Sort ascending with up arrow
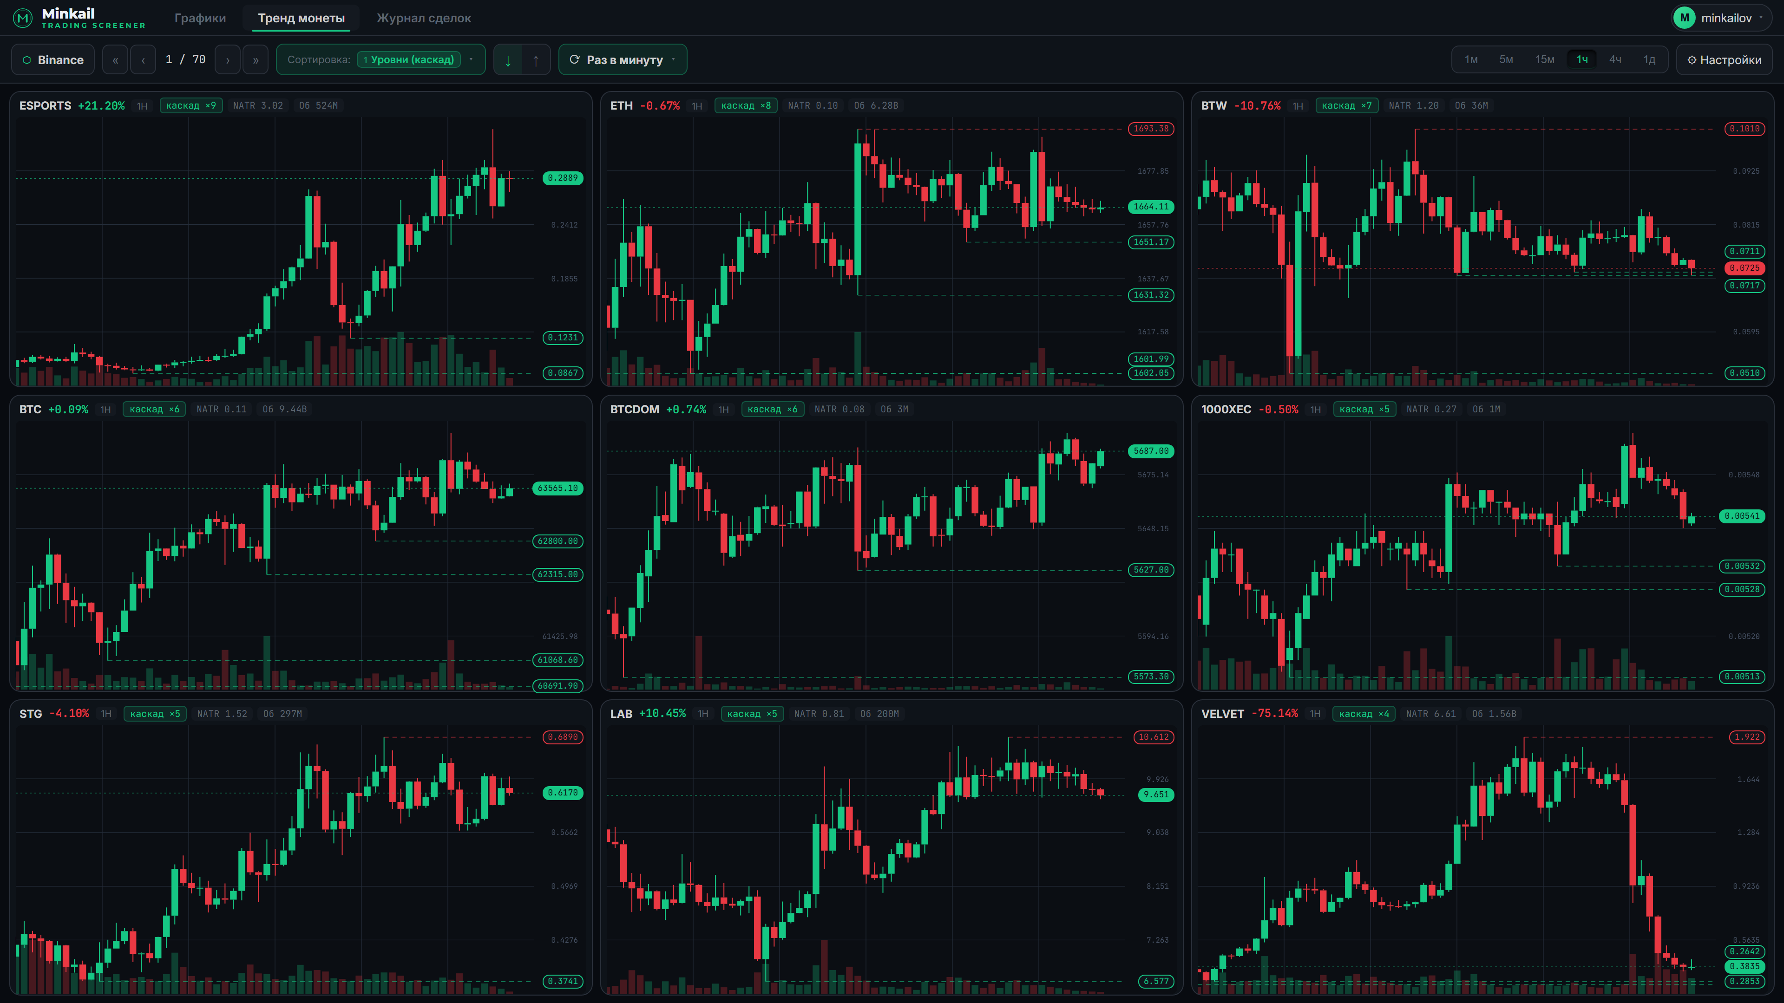This screenshot has height=1003, width=1784. (x=536, y=60)
